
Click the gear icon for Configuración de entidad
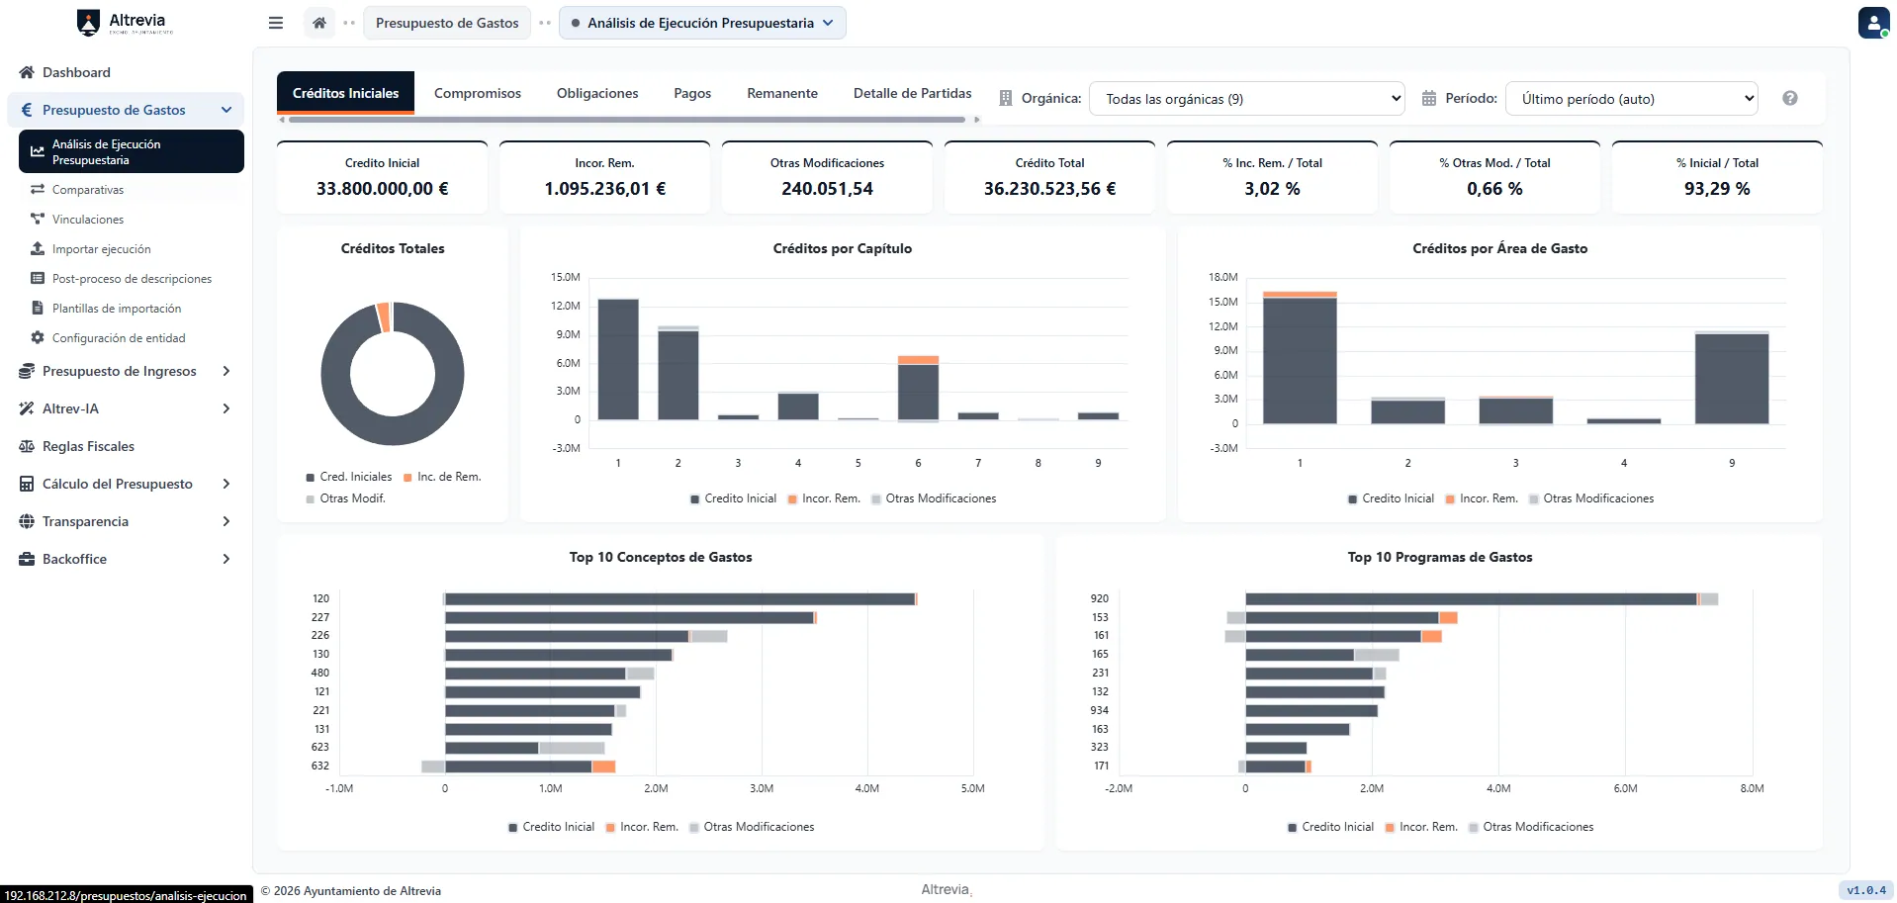point(38,337)
